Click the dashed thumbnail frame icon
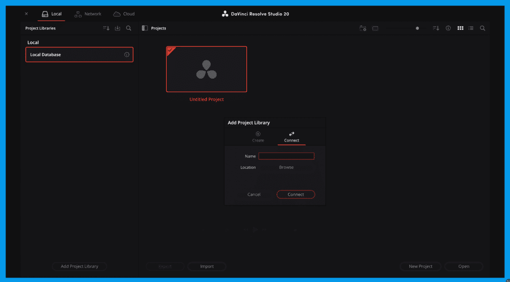This screenshot has width=510, height=282. point(376,28)
